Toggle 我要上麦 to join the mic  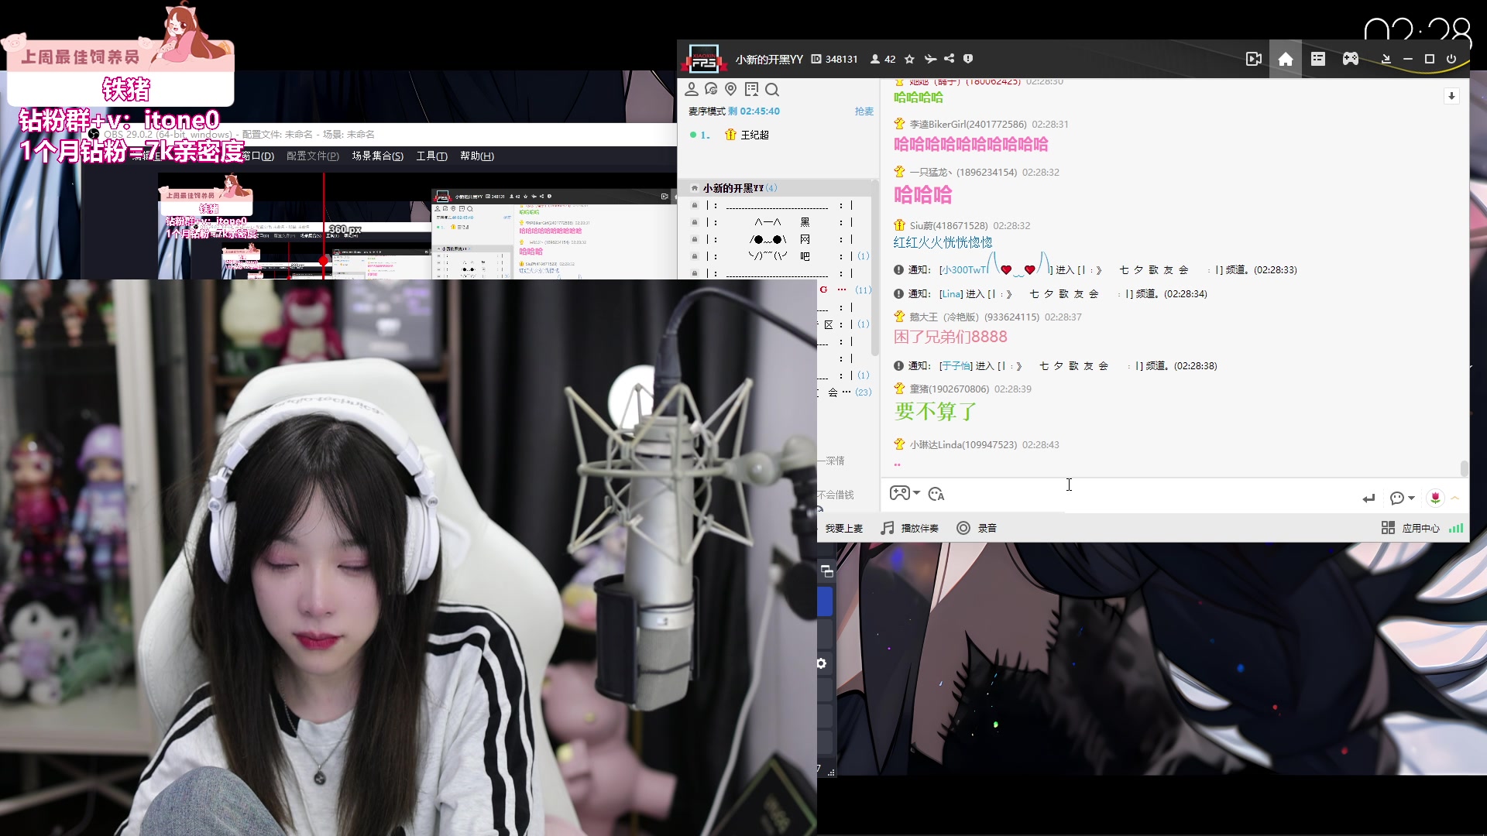(843, 528)
